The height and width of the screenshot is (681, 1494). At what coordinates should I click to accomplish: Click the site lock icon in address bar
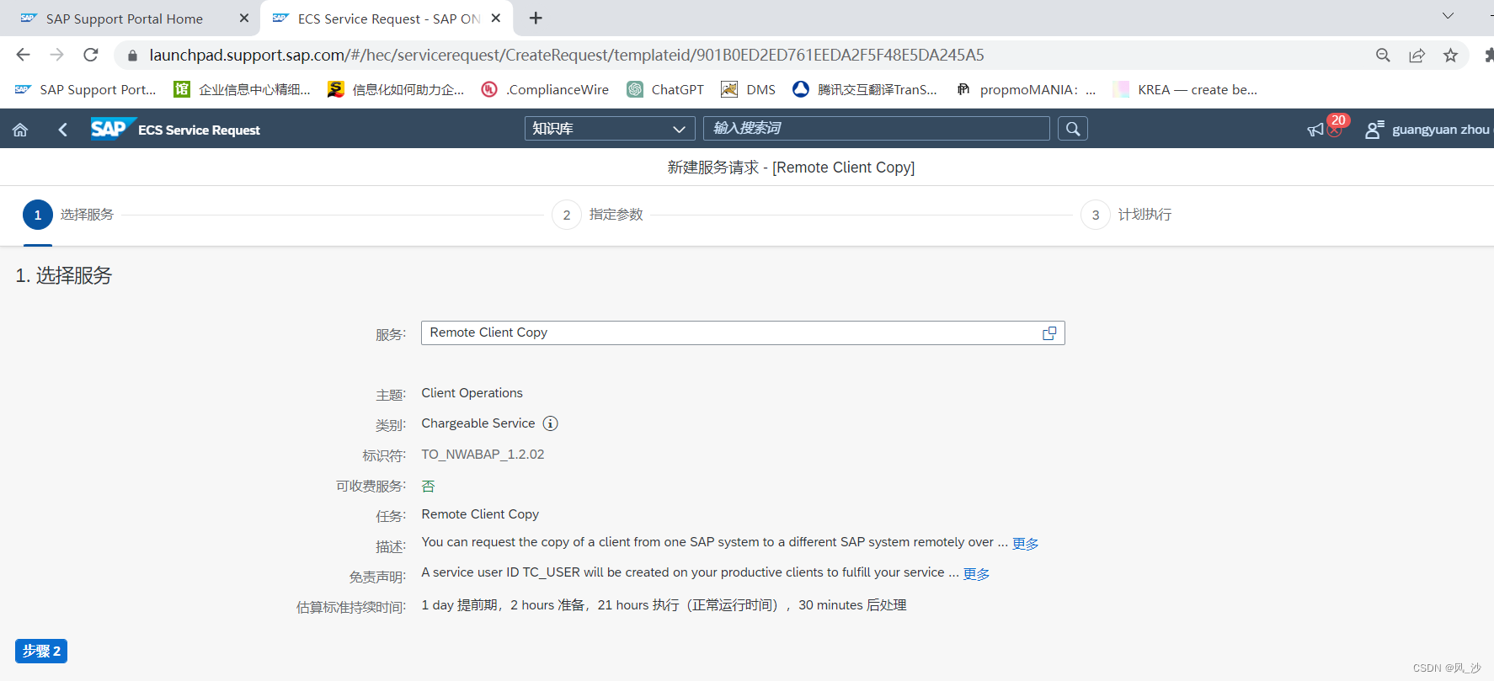click(x=132, y=56)
